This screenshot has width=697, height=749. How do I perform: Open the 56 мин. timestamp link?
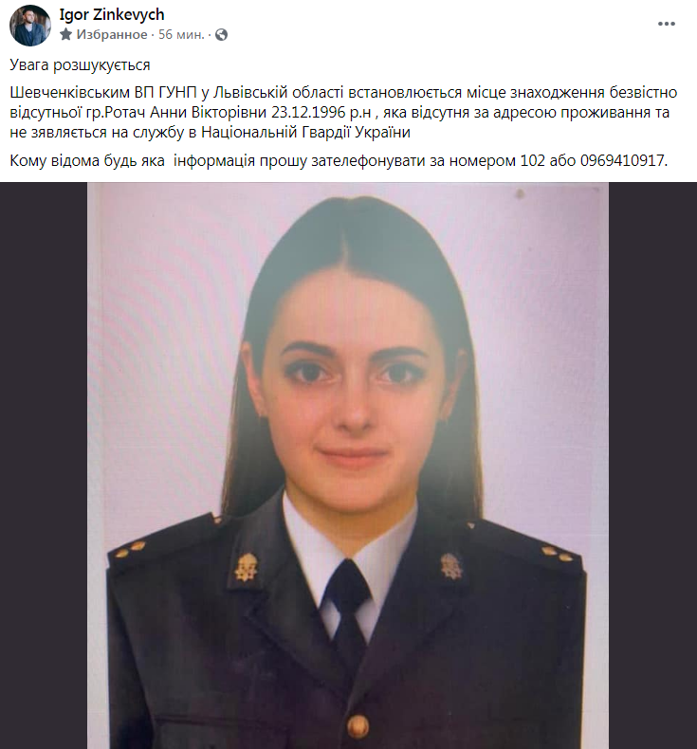pyautogui.click(x=181, y=34)
